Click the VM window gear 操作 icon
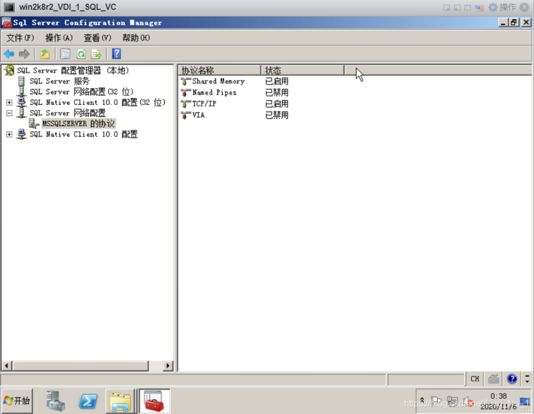Image resolution: width=534 pixels, height=414 pixels. 493,7
